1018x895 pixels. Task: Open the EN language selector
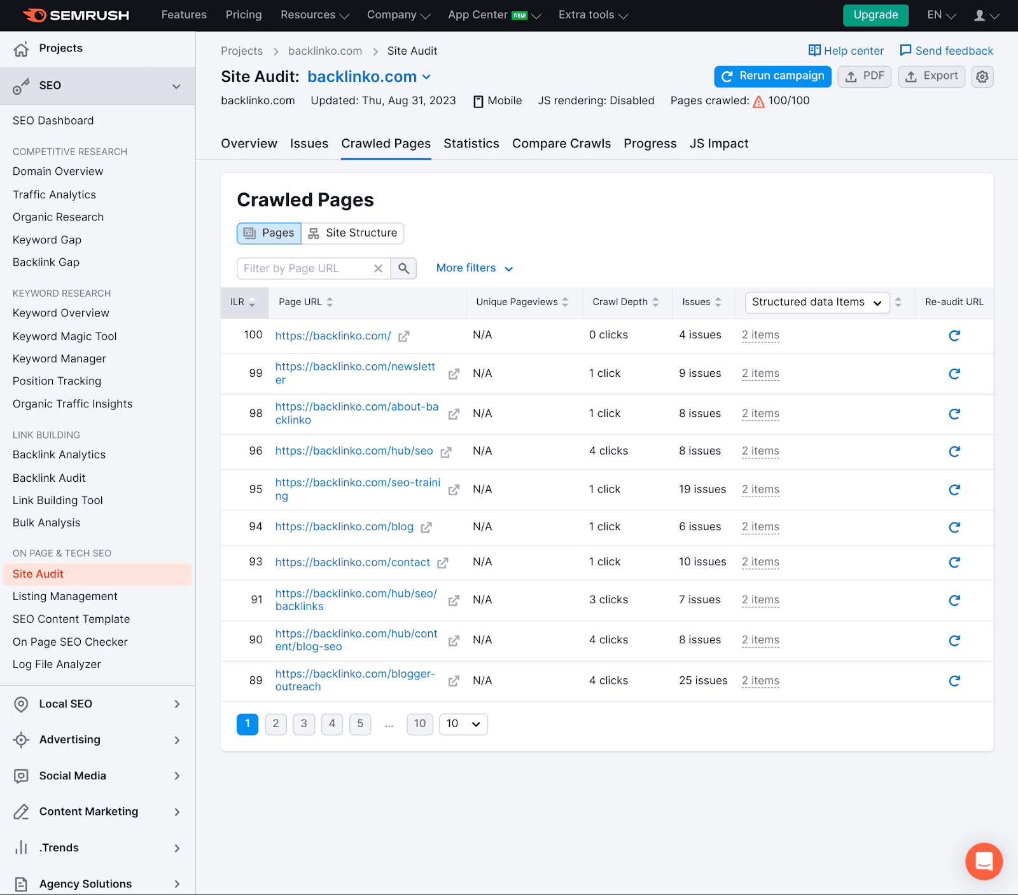(941, 15)
